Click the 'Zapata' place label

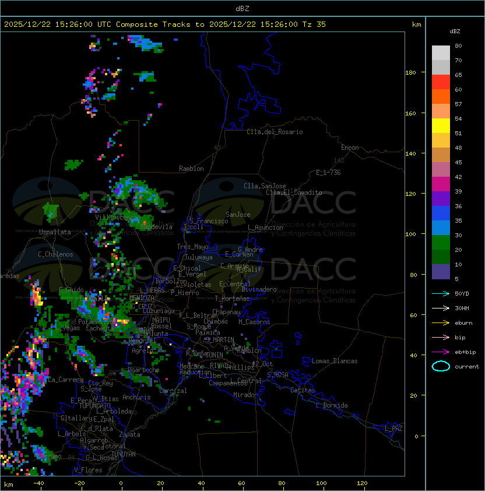click(129, 434)
